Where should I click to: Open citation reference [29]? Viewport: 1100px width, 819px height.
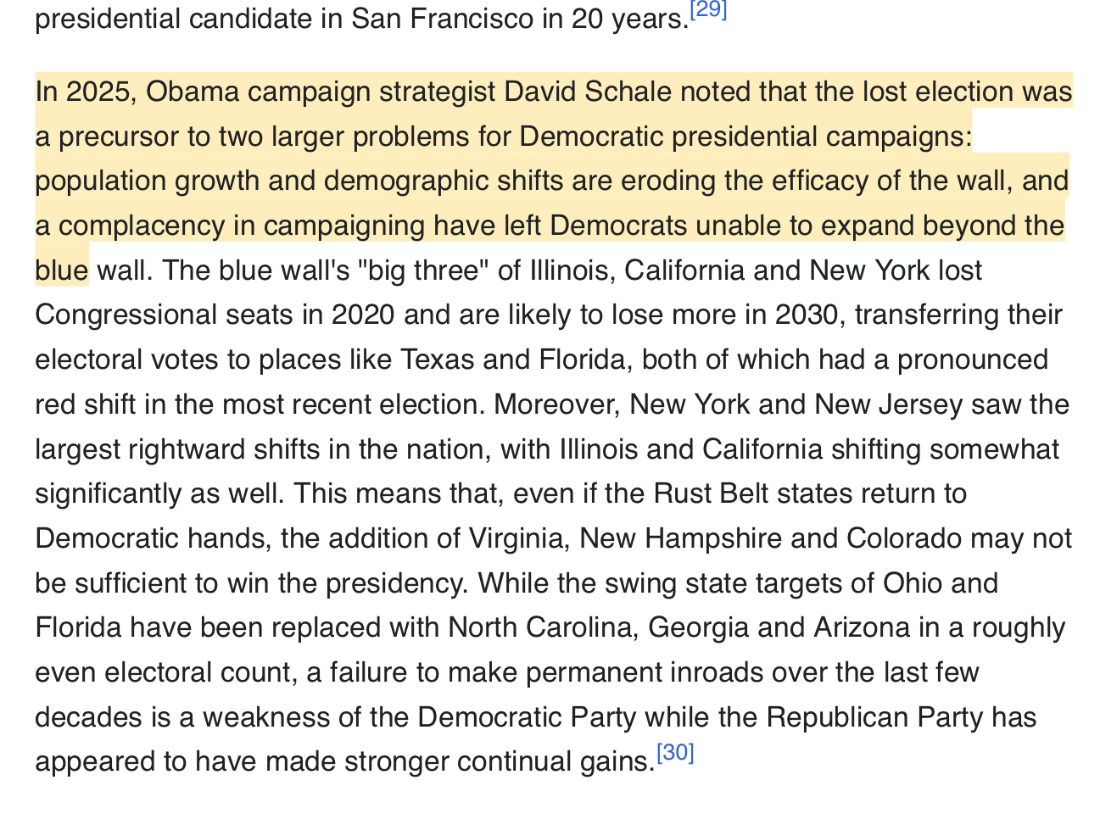click(x=708, y=11)
